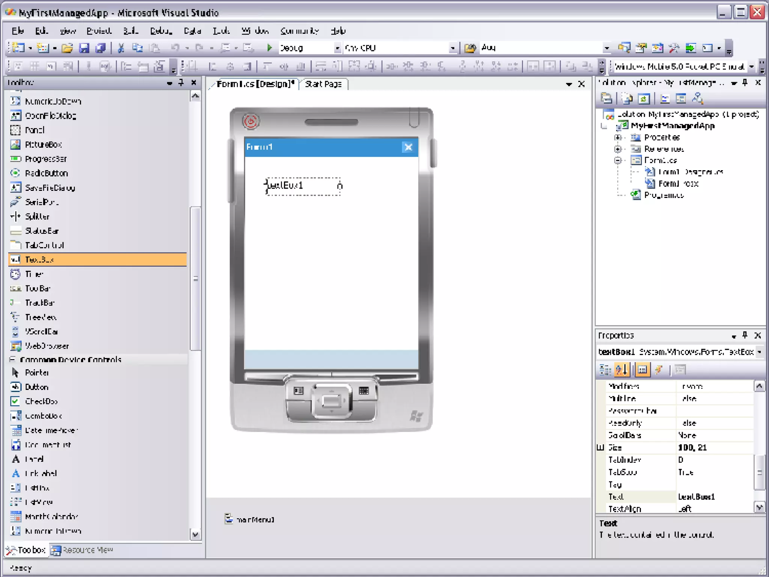The width and height of the screenshot is (769, 577).
Task: Click the mainMenu1 component in tray
Action: [x=250, y=520]
